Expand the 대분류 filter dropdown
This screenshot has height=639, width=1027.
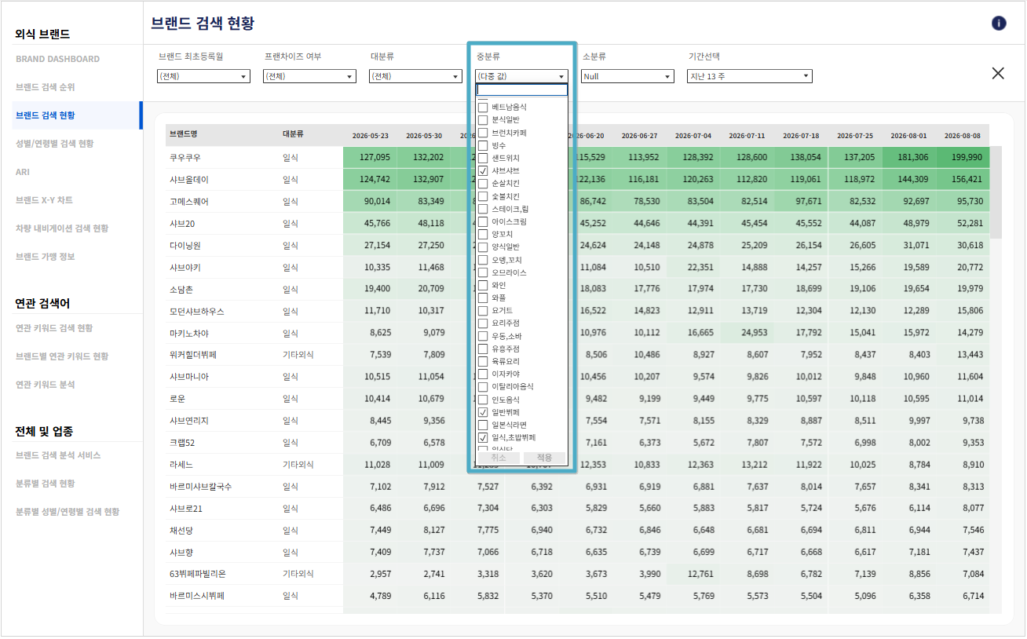[415, 76]
